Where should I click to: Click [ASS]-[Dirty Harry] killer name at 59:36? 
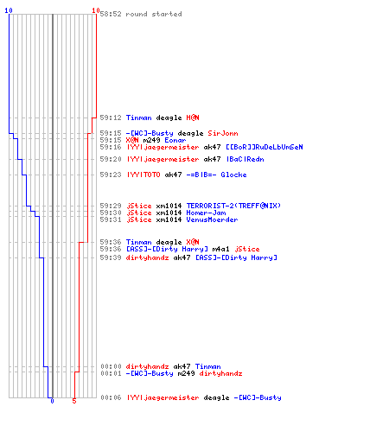pyautogui.click(x=167, y=249)
